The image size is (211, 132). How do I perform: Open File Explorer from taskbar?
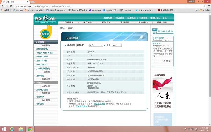click(21, 129)
